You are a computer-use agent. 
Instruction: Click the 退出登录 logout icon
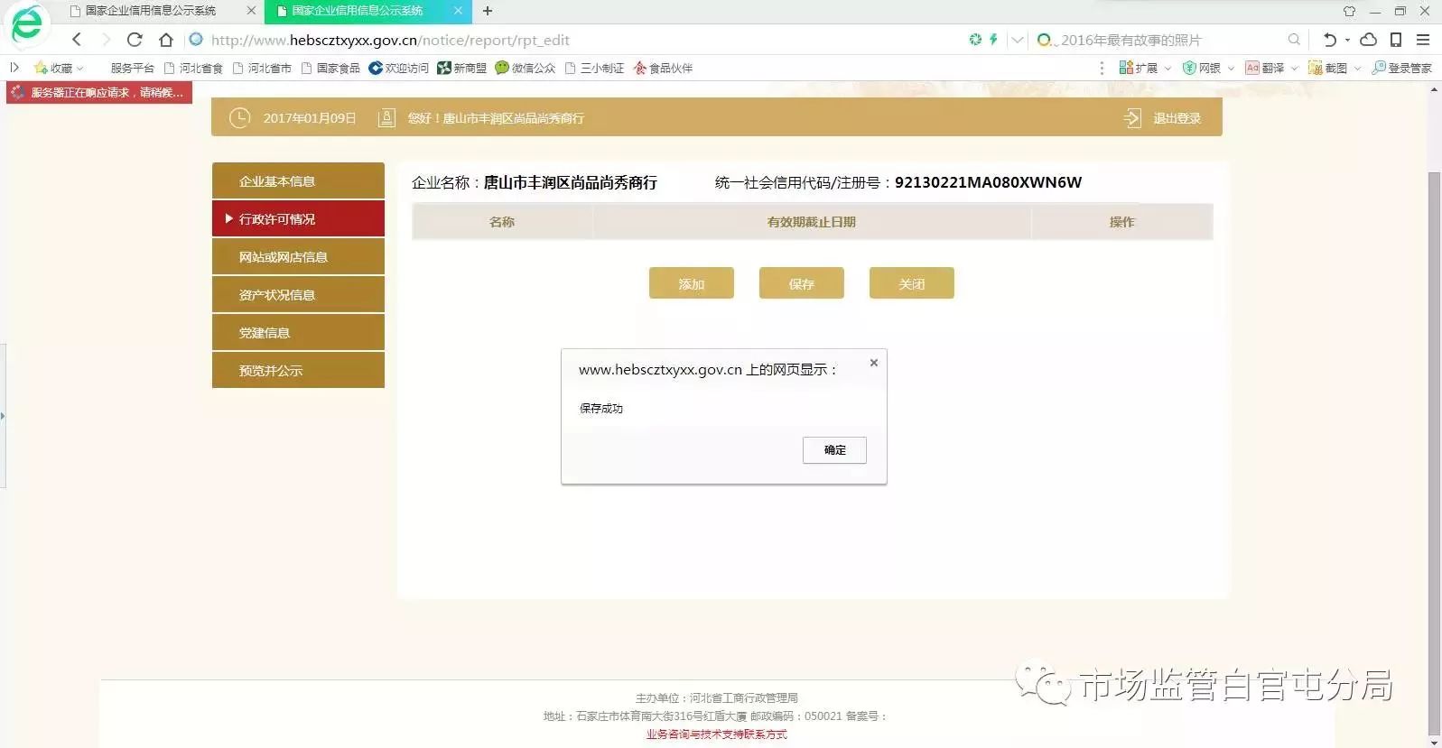click(1132, 118)
